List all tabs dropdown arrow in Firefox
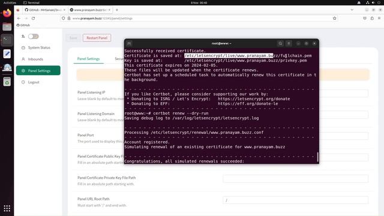 352,10
